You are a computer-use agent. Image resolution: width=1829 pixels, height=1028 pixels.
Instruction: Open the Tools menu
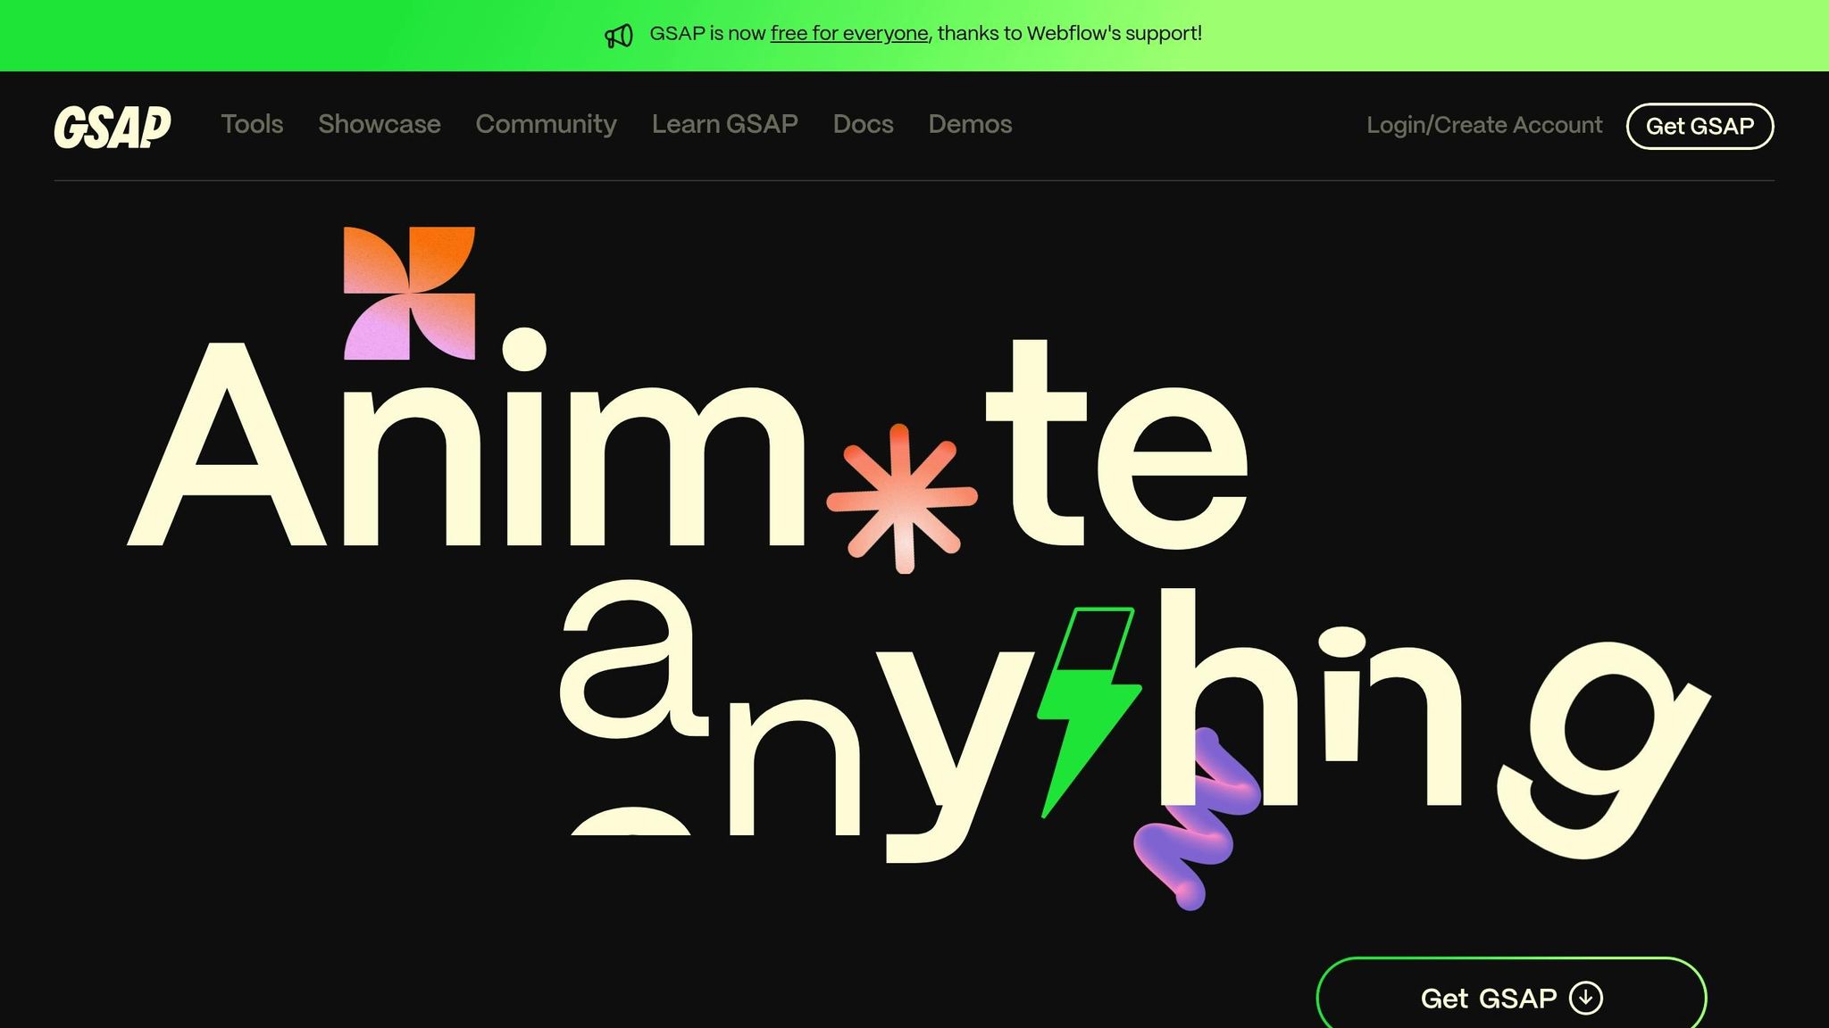coord(252,124)
